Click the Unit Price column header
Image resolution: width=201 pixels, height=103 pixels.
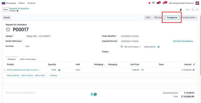point(135,64)
